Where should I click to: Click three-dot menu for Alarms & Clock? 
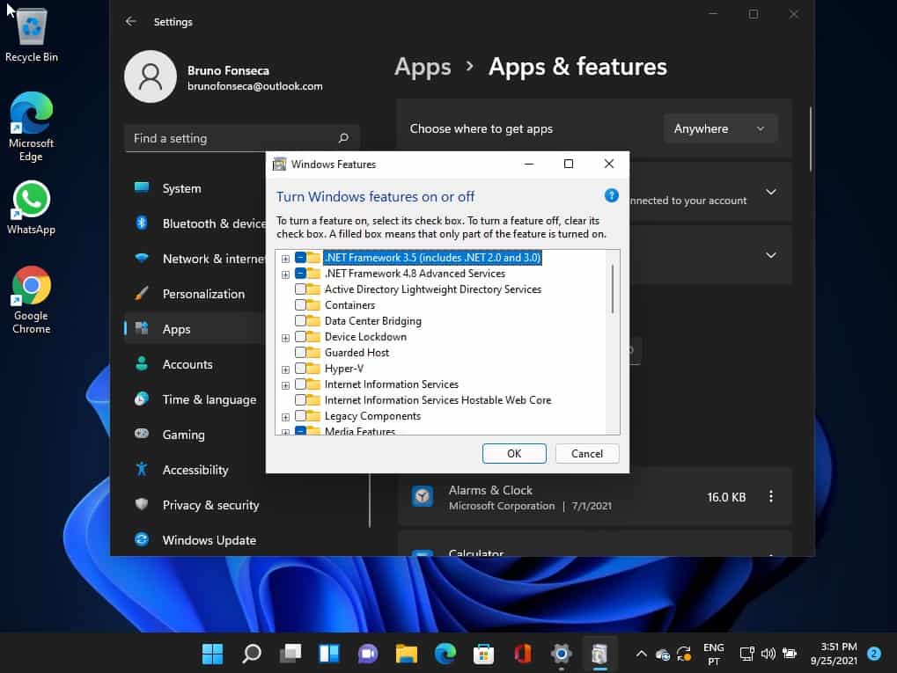pos(770,497)
